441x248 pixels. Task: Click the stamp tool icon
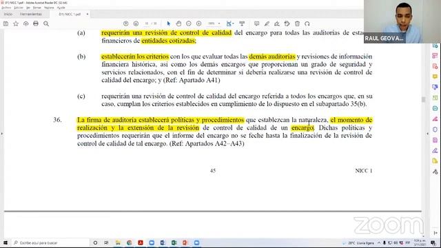[287, 23]
